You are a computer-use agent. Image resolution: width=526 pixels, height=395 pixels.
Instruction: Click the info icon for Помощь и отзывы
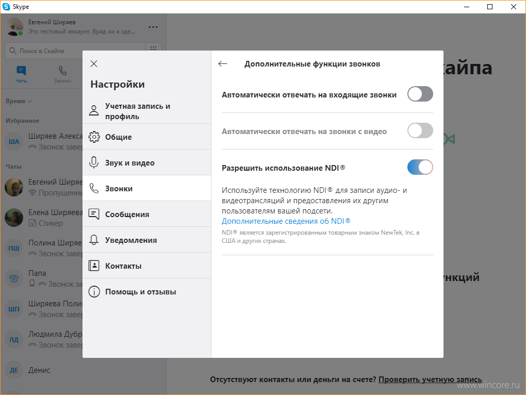pos(94,292)
